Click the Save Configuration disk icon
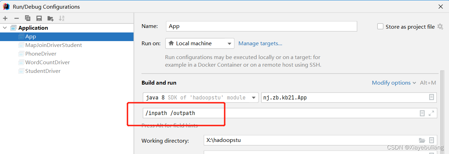The image size is (449, 154). [x=39, y=18]
